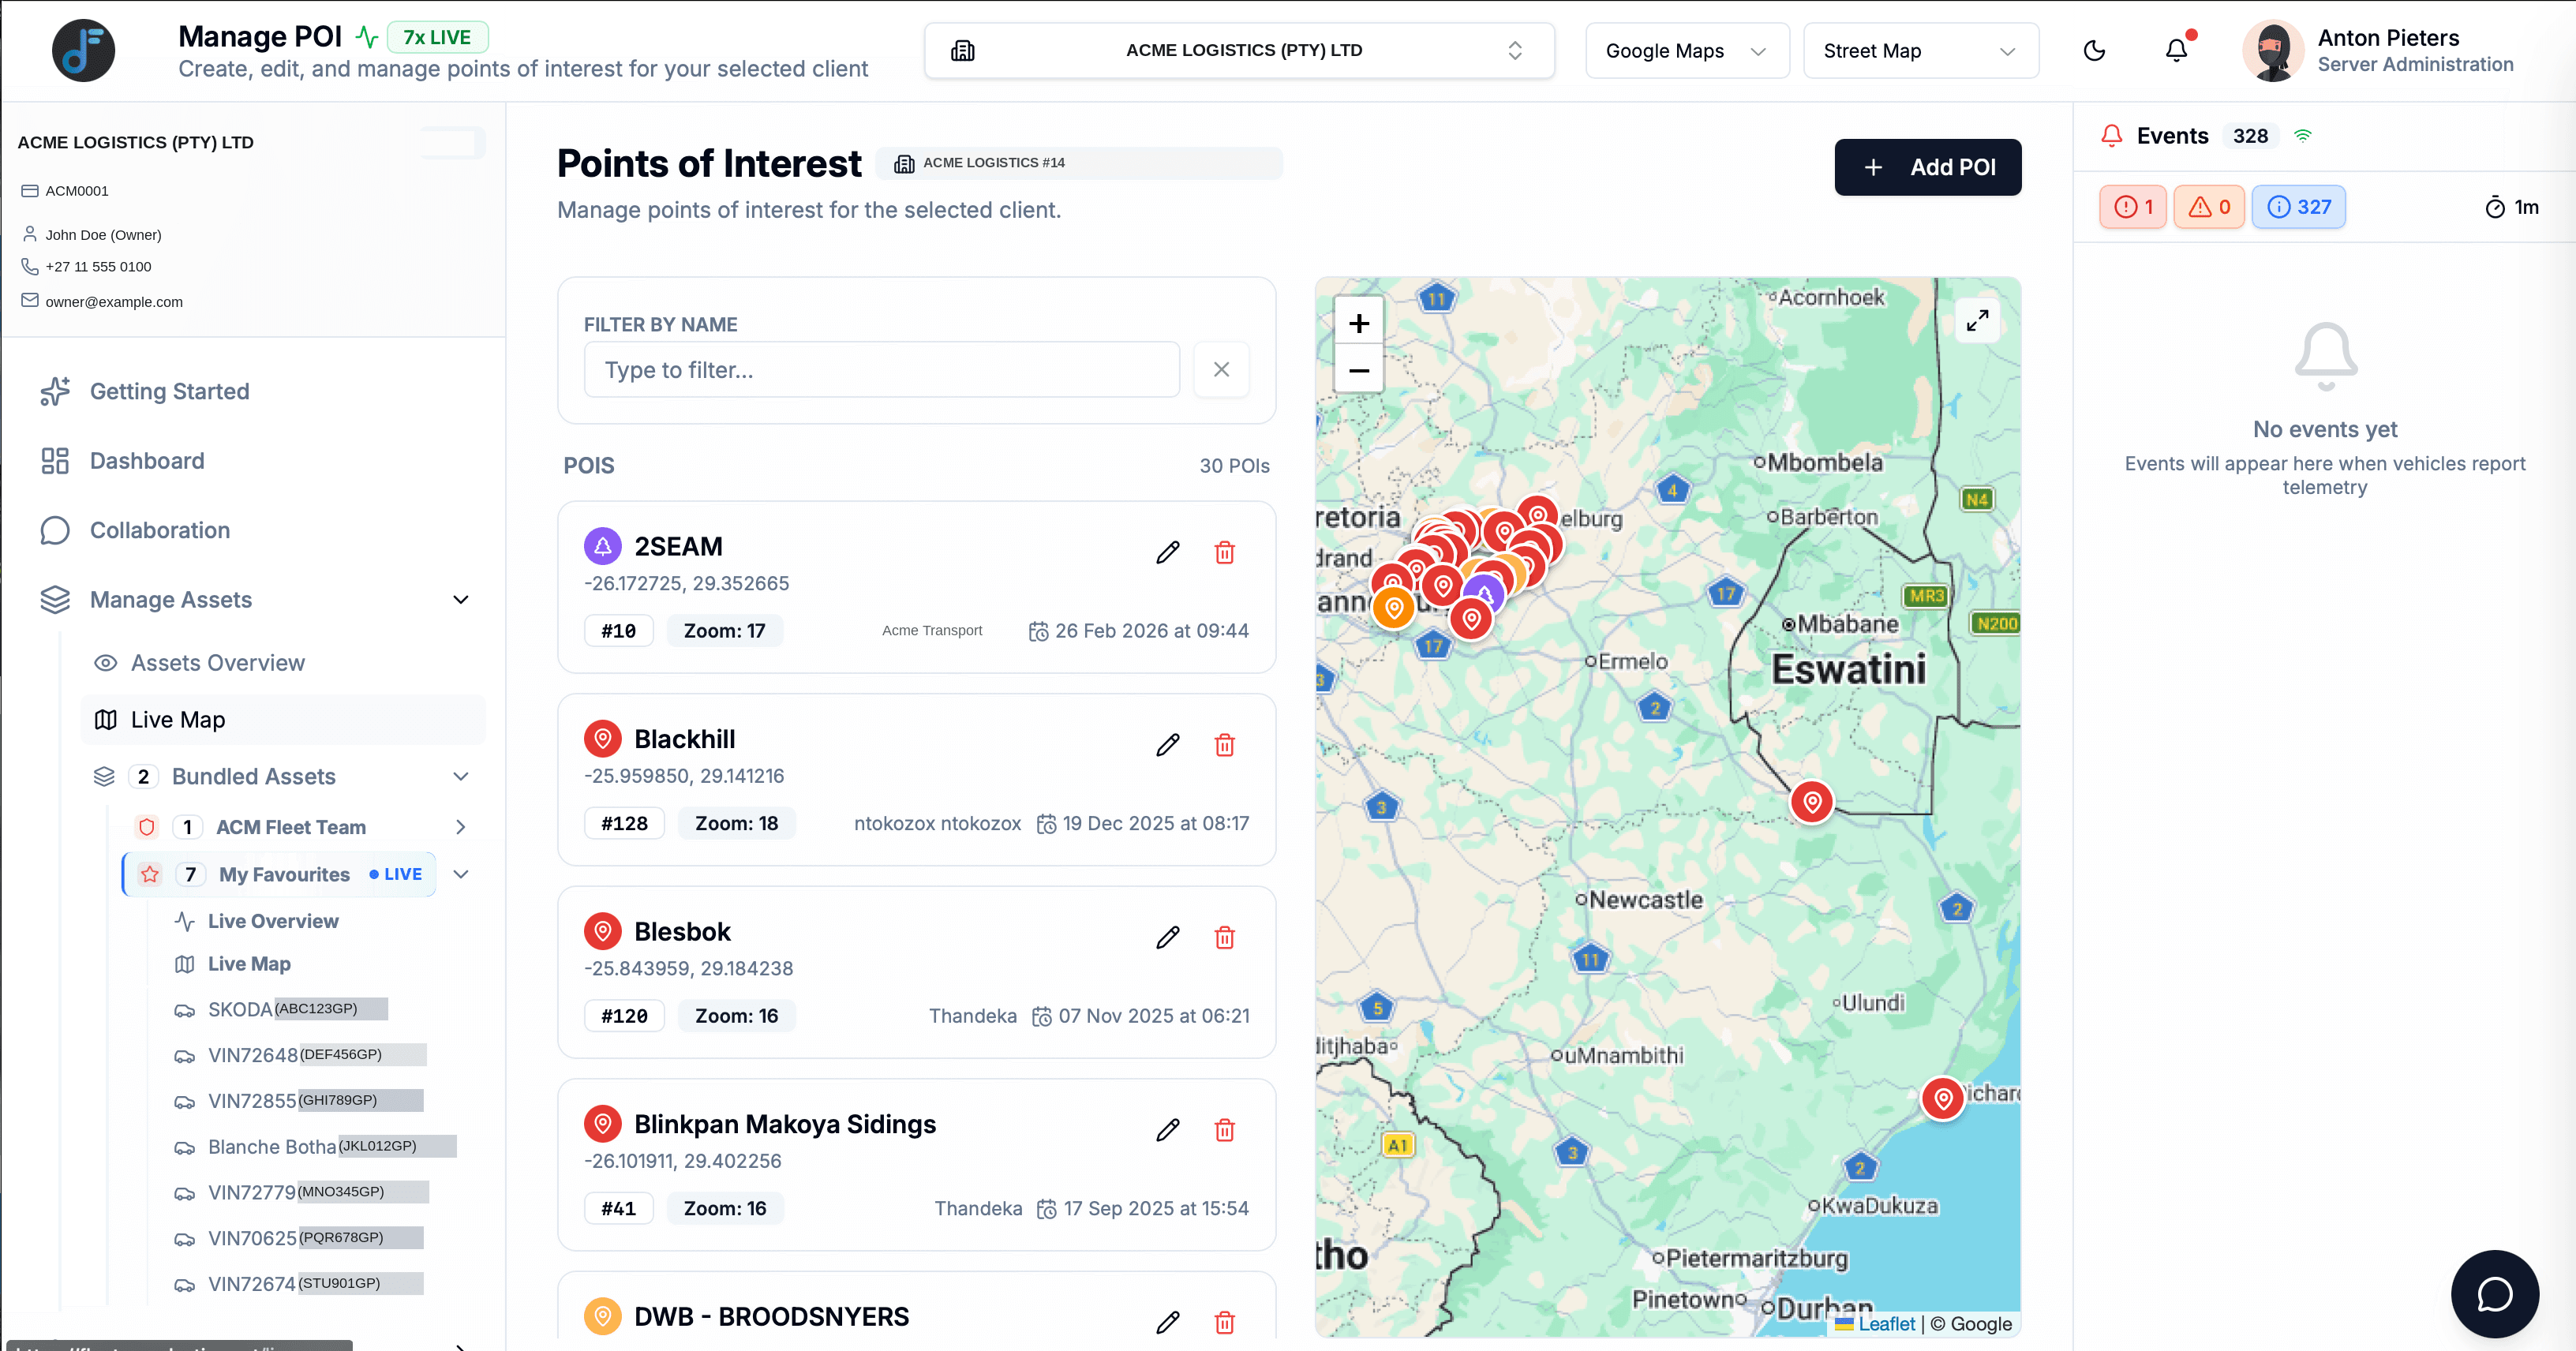The image size is (2576, 1351).
Task: Click the My Favourites star icon
Action: coord(150,874)
